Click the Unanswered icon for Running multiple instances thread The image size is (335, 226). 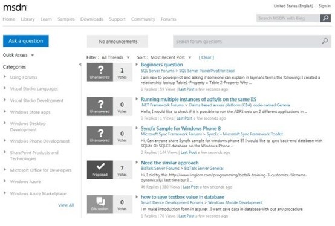point(100,106)
